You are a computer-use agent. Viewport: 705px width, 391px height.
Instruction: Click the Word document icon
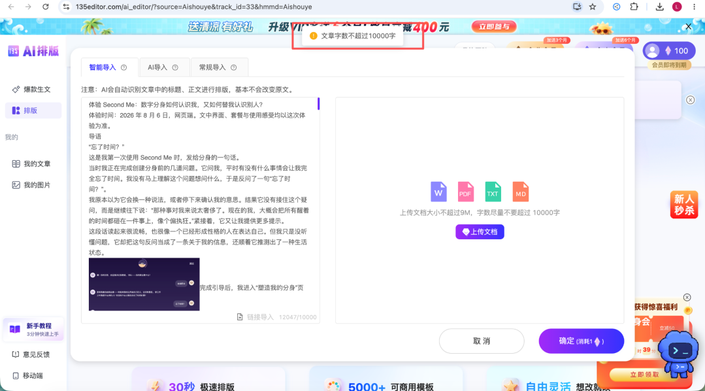click(438, 192)
